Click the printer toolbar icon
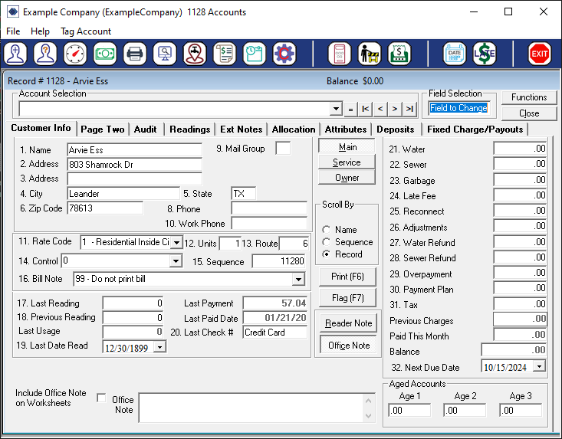The image size is (562, 439). tap(135, 54)
